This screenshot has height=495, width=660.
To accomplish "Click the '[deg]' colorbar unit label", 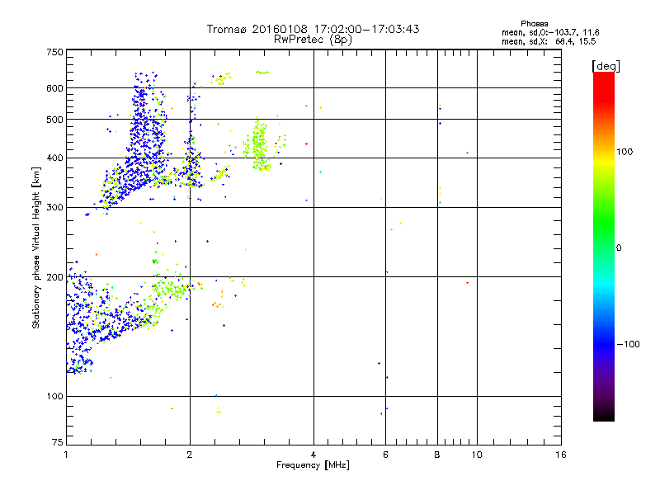I will [x=606, y=66].
